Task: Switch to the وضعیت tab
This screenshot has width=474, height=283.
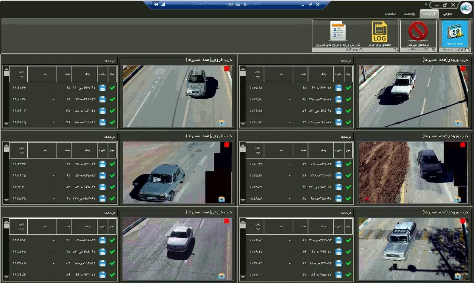Action: click(x=410, y=14)
